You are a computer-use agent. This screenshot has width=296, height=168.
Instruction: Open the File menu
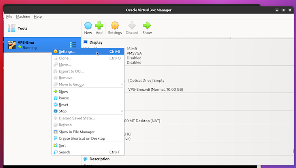[9, 17]
